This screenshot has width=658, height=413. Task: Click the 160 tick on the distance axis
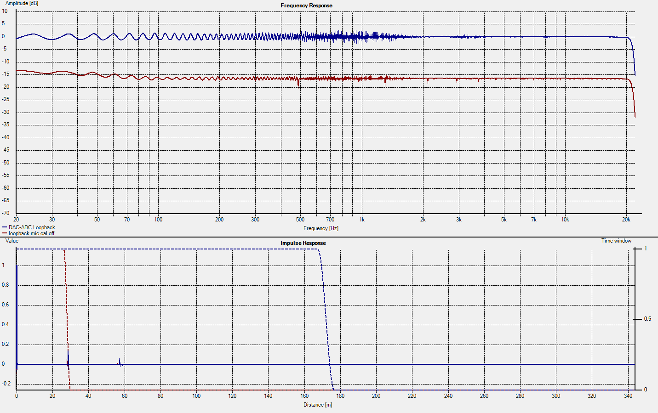point(304,396)
